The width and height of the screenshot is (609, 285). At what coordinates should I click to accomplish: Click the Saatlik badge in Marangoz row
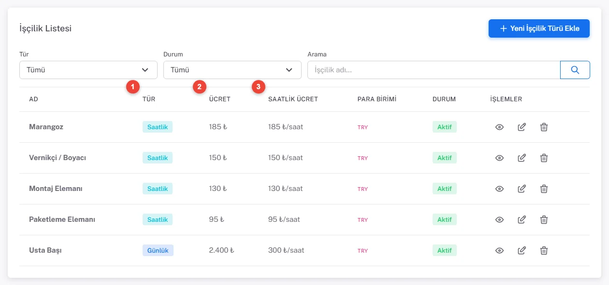coord(158,127)
